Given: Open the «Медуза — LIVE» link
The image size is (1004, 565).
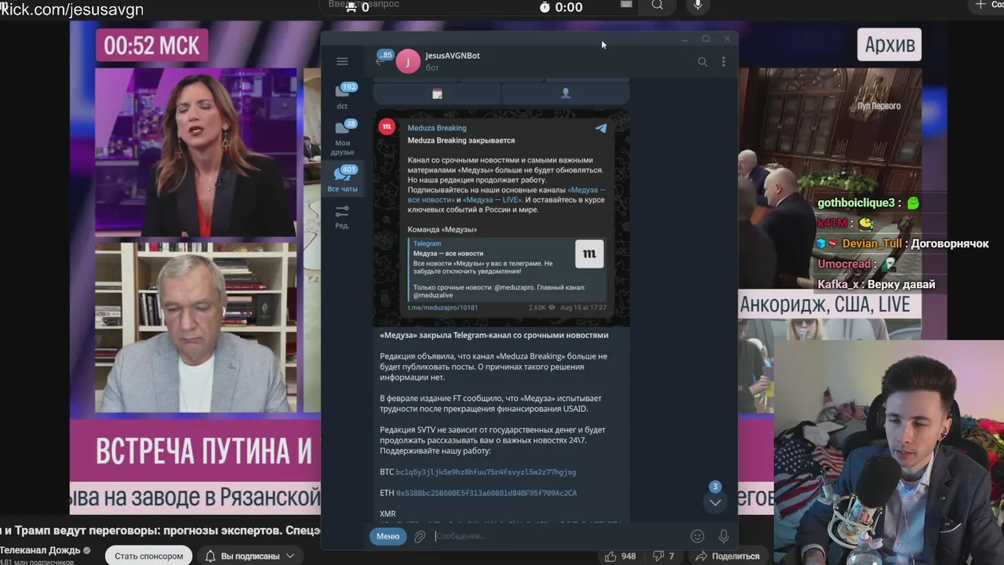Looking at the screenshot, I should 493,200.
